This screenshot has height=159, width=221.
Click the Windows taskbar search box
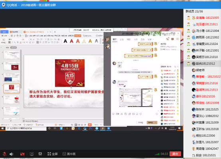point(26,128)
